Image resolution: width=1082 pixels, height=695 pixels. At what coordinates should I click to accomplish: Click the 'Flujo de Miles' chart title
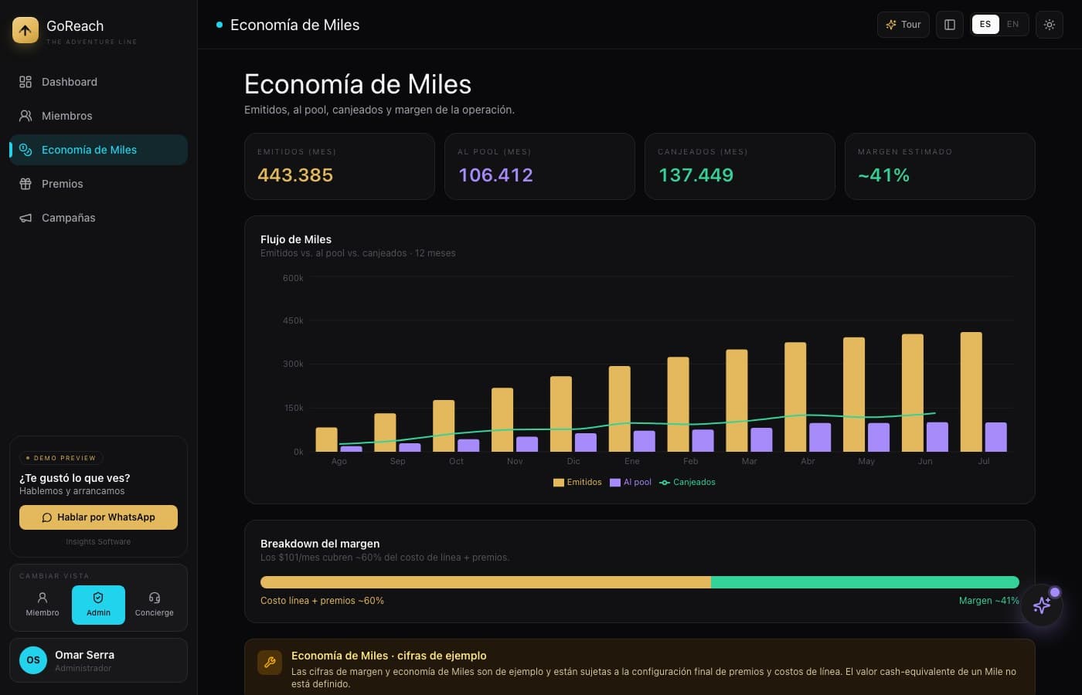pyautogui.click(x=296, y=239)
